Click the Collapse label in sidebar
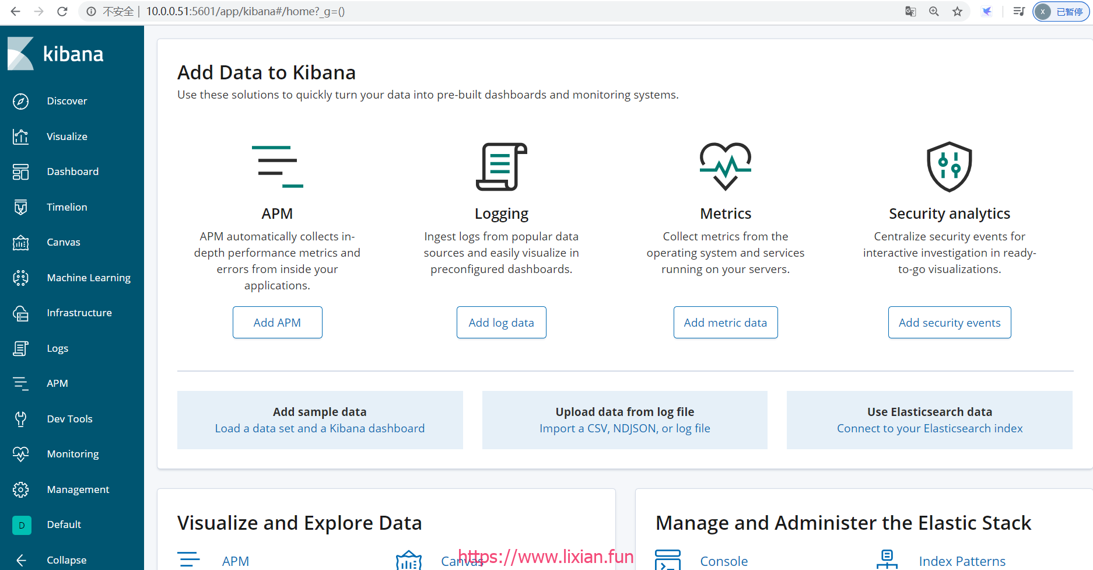The width and height of the screenshot is (1093, 570). [x=66, y=560]
